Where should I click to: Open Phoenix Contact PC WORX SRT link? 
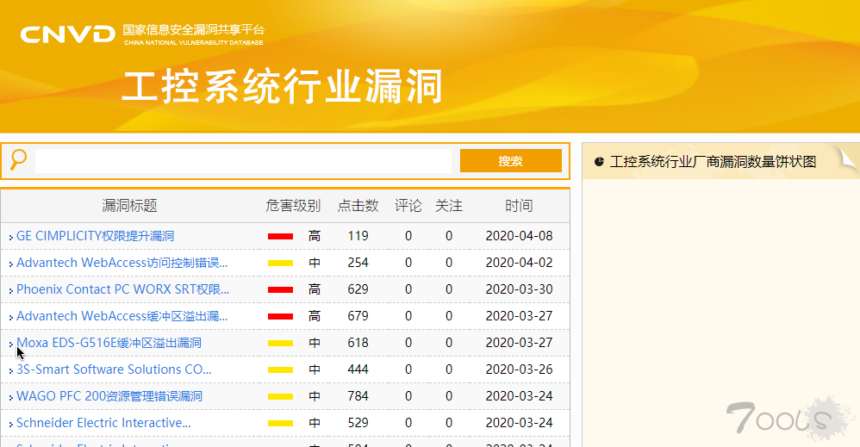(x=123, y=289)
